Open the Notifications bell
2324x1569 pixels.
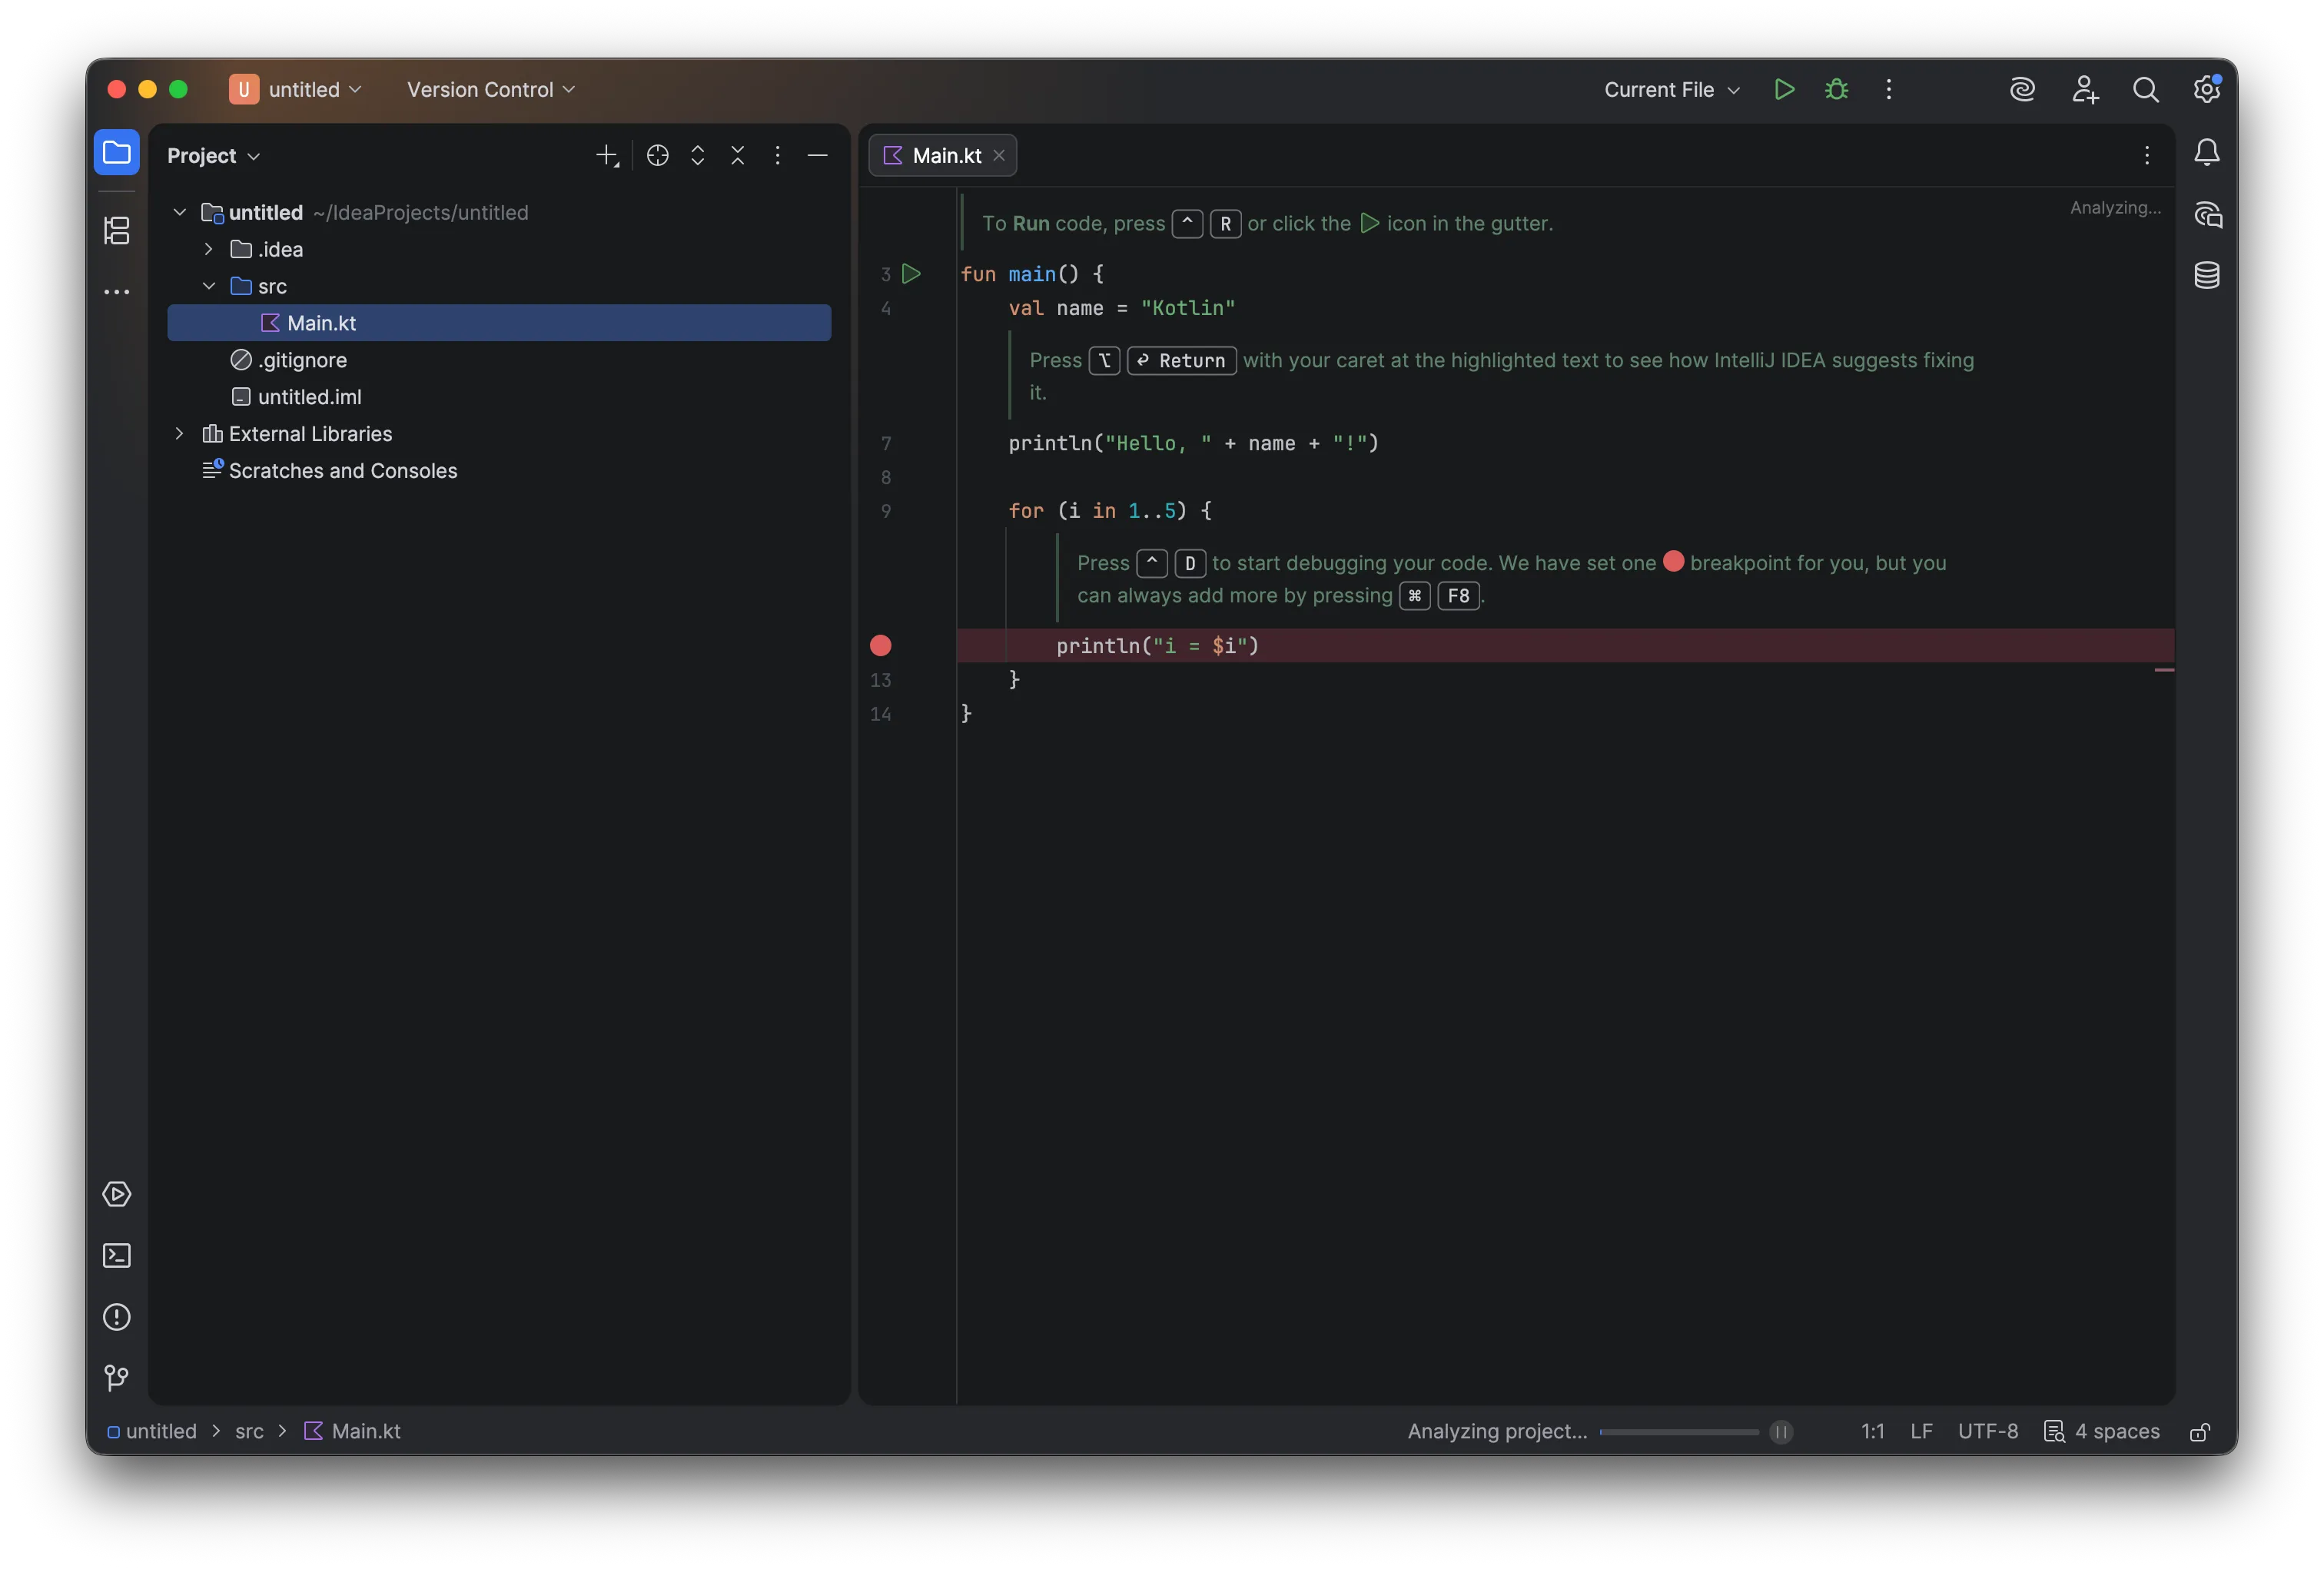pyautogui.click(x=2207, y=152)
